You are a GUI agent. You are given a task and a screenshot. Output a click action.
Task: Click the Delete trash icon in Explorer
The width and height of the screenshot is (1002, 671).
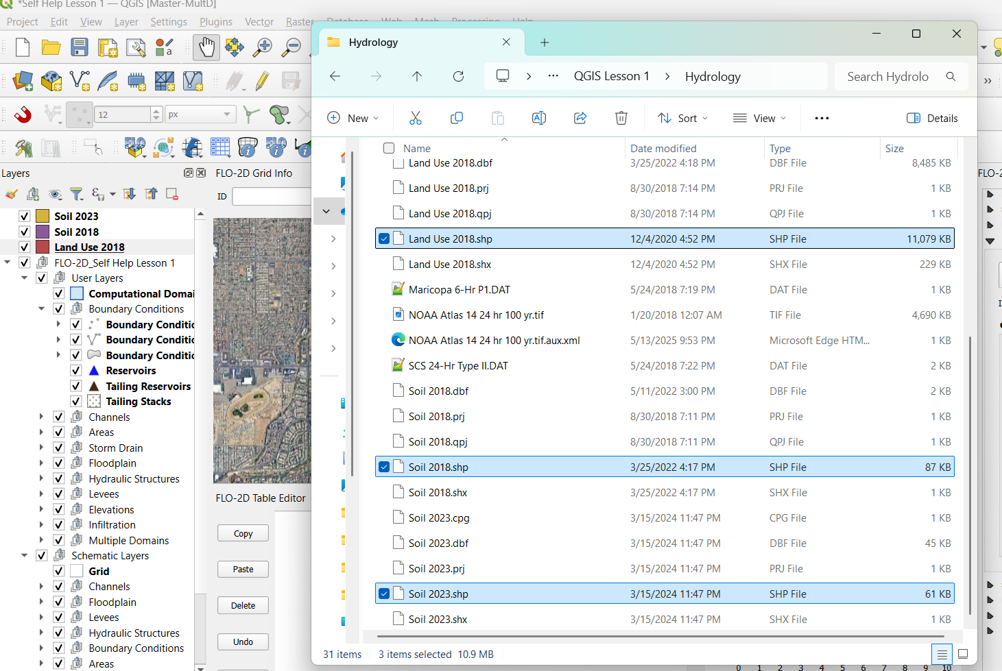(x=621, y=118)
